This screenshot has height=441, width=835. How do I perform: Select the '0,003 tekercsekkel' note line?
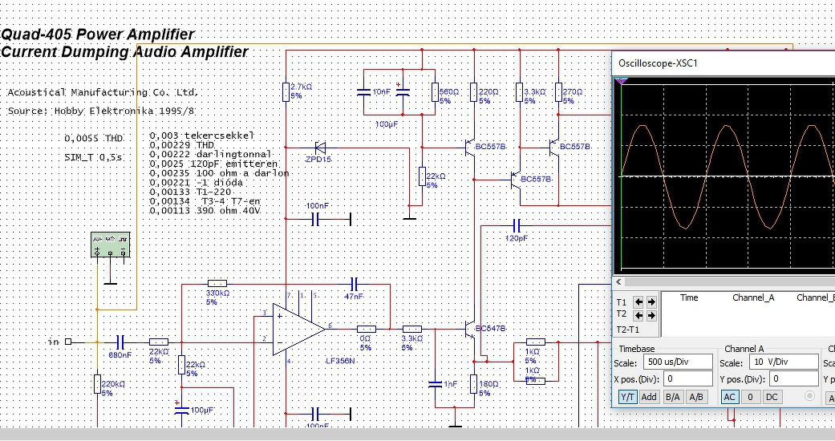pos(202,136)
